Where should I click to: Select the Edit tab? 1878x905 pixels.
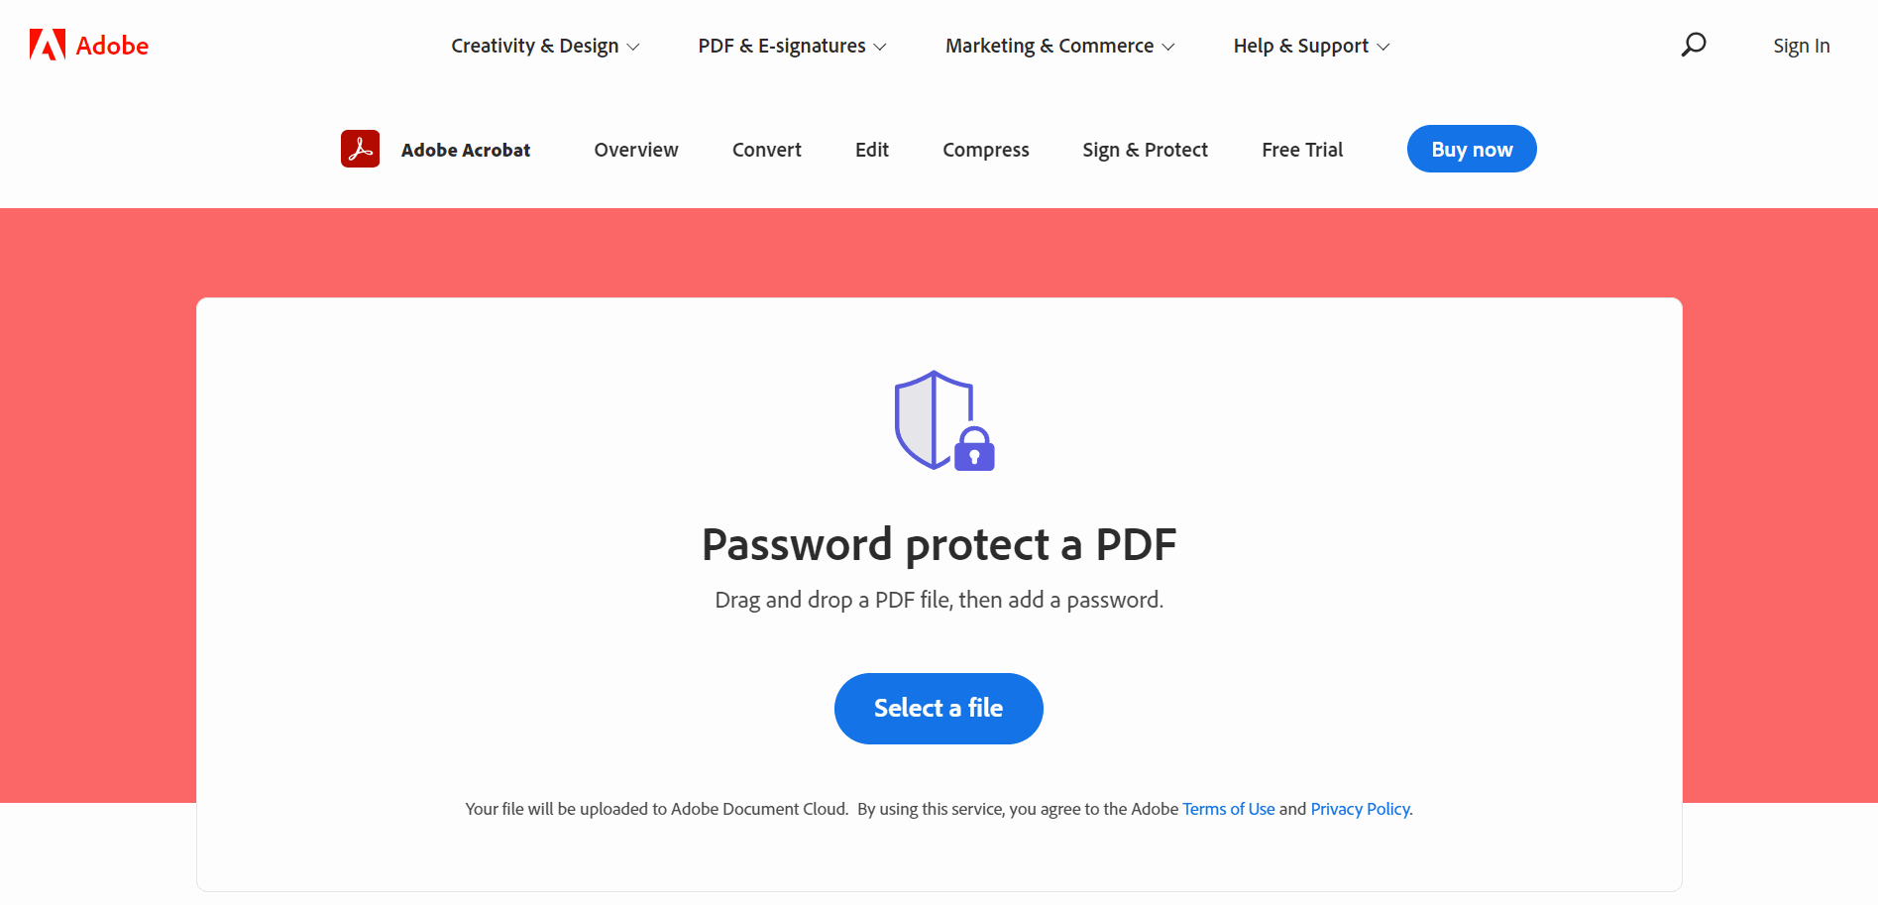[x=871, y=149]
